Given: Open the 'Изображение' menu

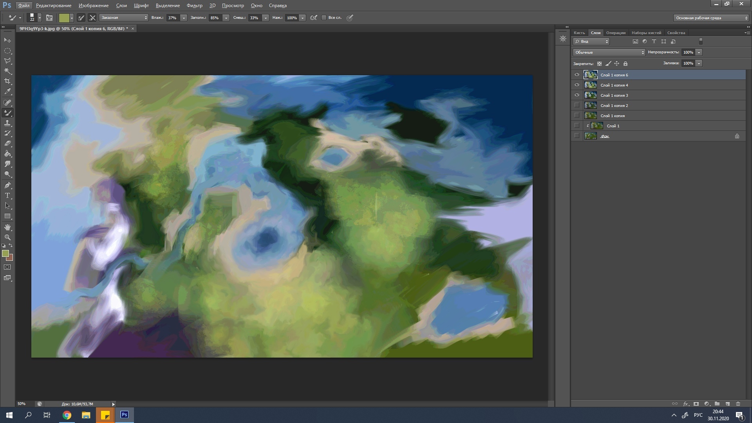Looking at the screenshot, I should (94, 5).
